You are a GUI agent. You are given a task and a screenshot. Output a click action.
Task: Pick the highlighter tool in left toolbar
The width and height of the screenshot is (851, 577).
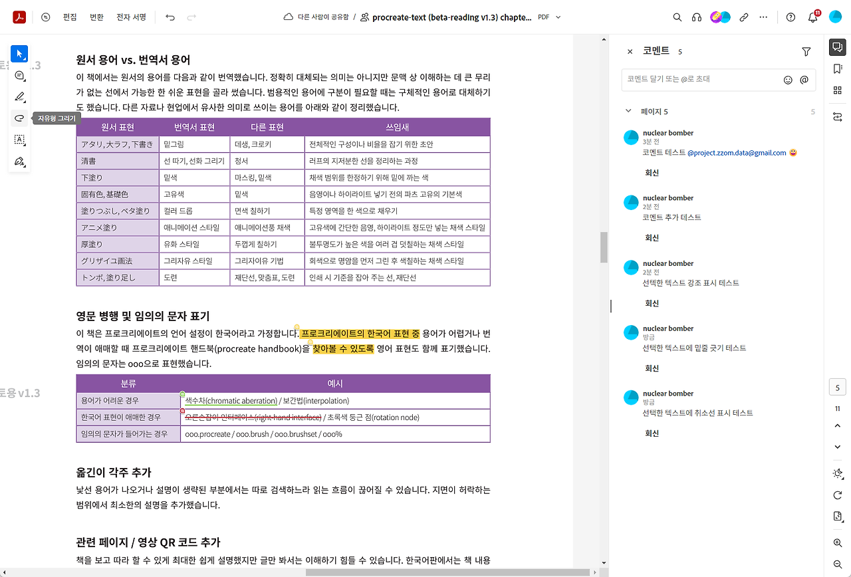tap(19, 97)
